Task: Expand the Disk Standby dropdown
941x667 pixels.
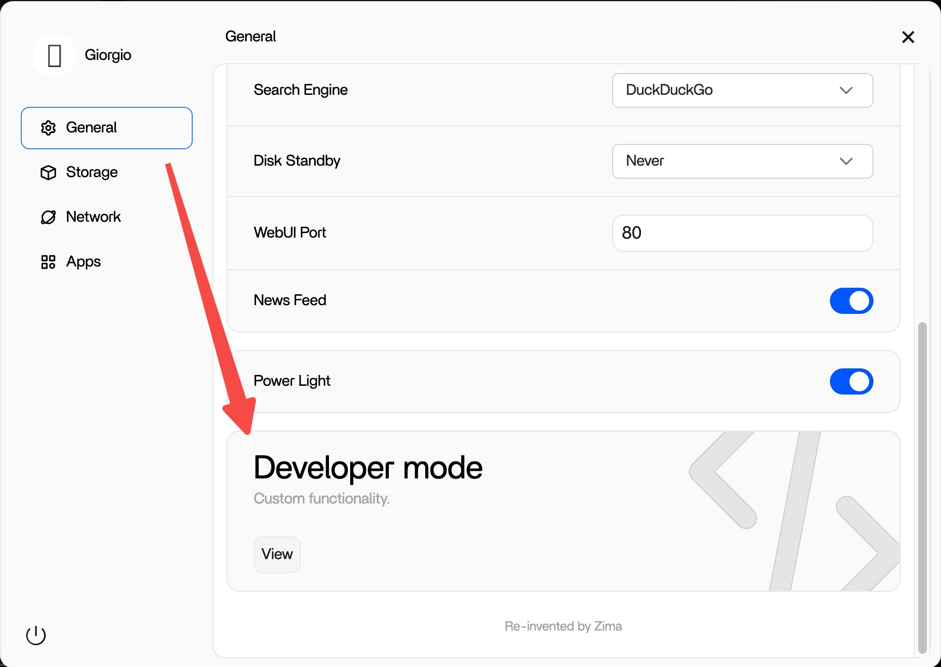Action: 742,161
